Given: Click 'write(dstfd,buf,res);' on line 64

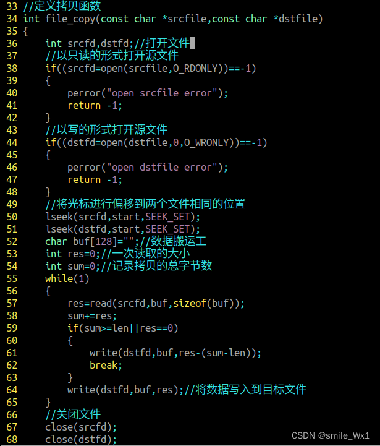Looking at the screenshot, I should click(125, 390).
